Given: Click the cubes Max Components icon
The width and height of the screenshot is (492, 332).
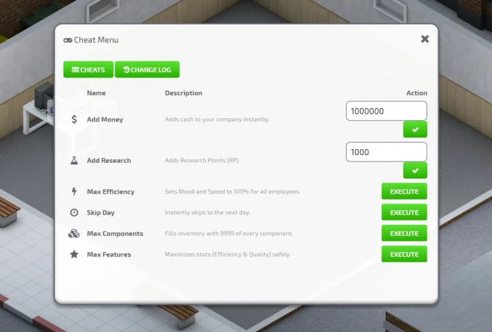Looking at the screenshot, I should (x=74, y=234).
